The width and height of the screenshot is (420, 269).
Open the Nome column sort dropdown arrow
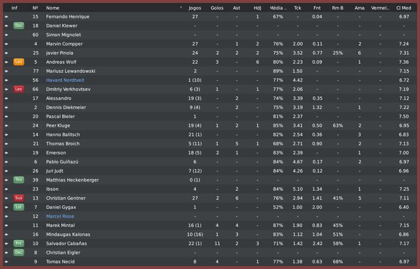pyautogui.click(x=181, y=8)
